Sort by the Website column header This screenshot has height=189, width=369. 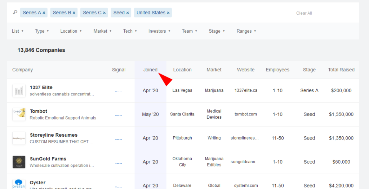pyautogui.click(x=246, y=70)
